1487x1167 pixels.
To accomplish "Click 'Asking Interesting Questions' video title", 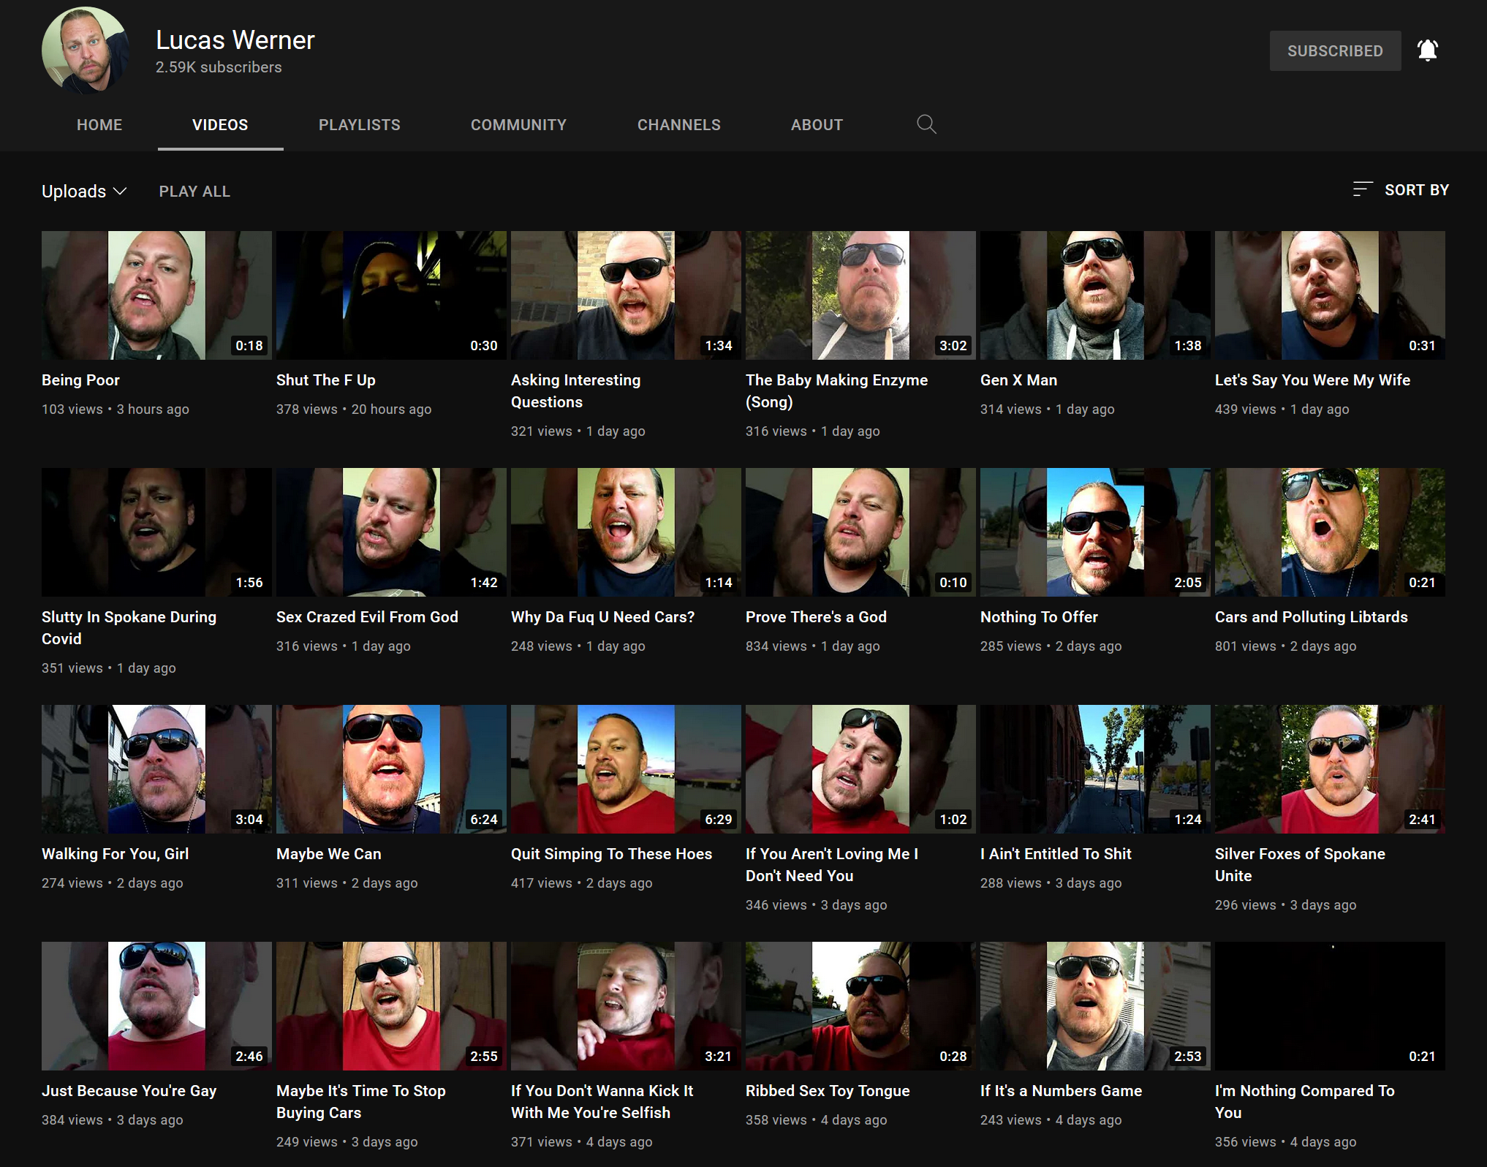I will tap(575, 391).
